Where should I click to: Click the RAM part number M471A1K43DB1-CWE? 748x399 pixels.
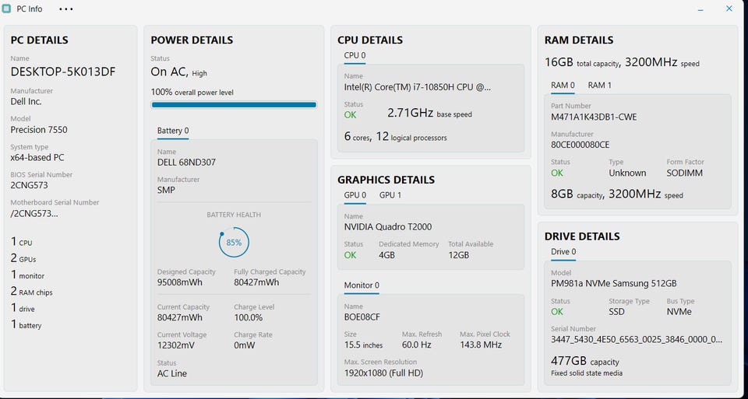[593, 117]
